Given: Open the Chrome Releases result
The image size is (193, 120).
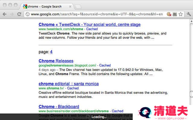Looking at the screenshot, I should (x=56, y=61).
